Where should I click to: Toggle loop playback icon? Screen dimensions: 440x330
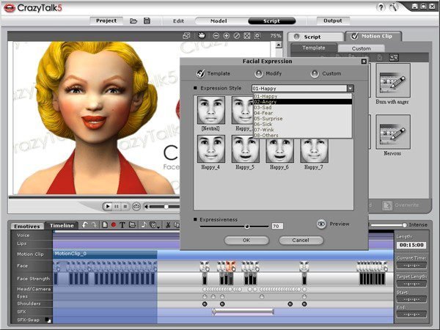pos(136,207)
